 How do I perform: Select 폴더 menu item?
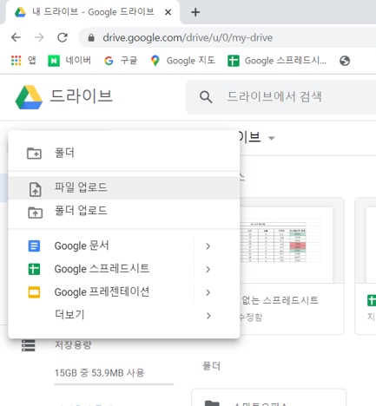(124, 153)
